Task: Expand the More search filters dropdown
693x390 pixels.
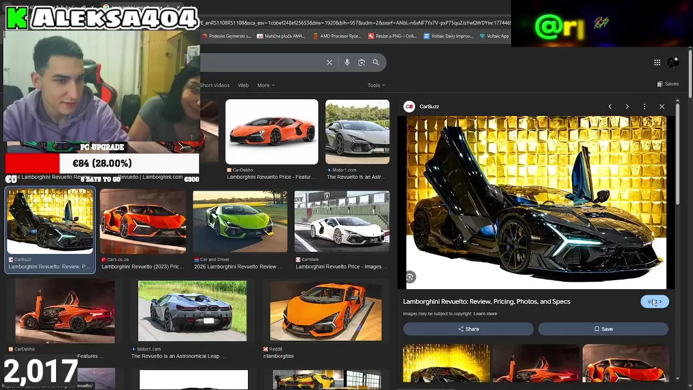Action: (265, 85)
